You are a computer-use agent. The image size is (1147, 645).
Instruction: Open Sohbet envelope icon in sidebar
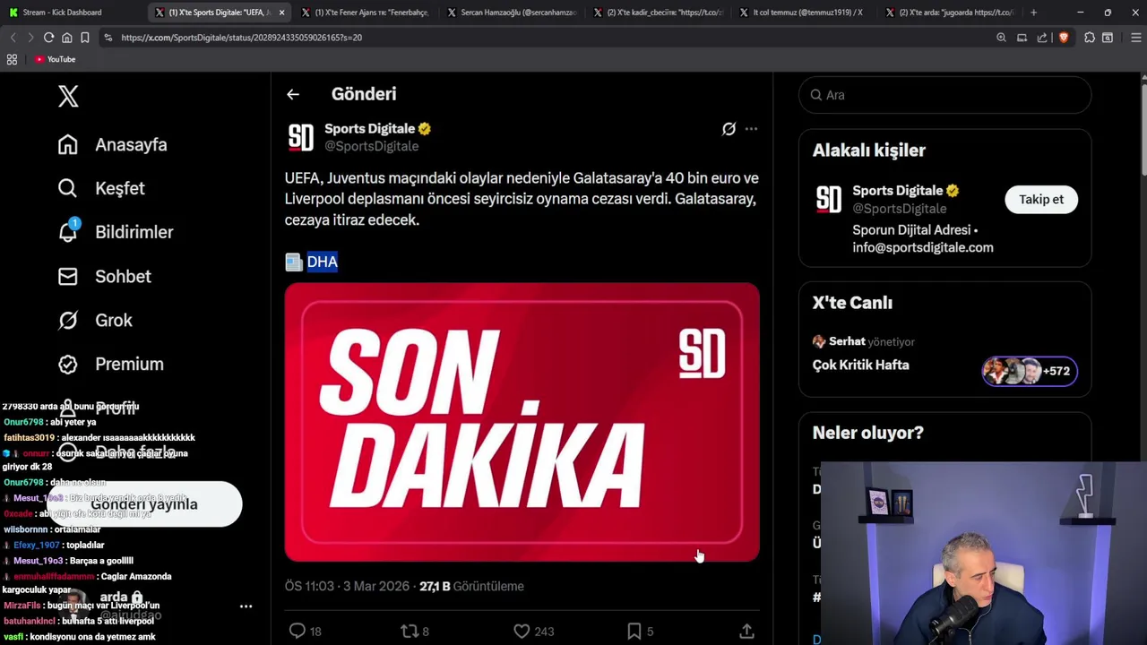[x=68, y=276]
